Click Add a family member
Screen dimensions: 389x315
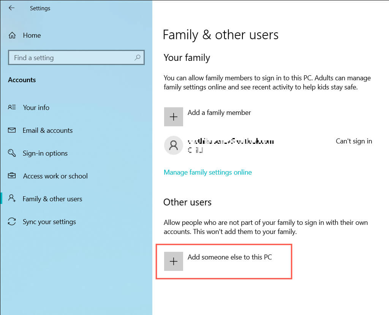[219, 113]
